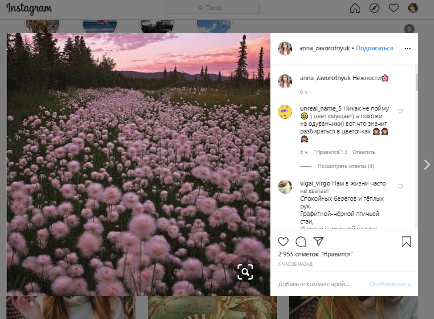Save post with bookmark icon
This screenshot has height=319, width=434.
(406, 242)
